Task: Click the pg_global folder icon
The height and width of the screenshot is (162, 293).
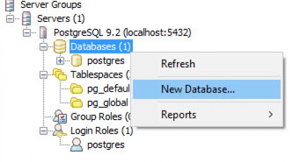Action: coord(77,103)
